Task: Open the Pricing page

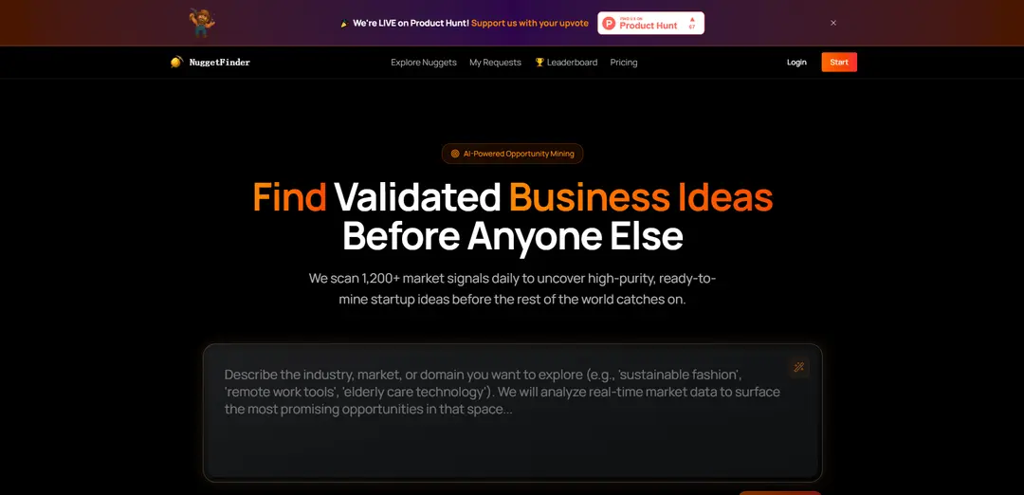Action: [624, 63]
